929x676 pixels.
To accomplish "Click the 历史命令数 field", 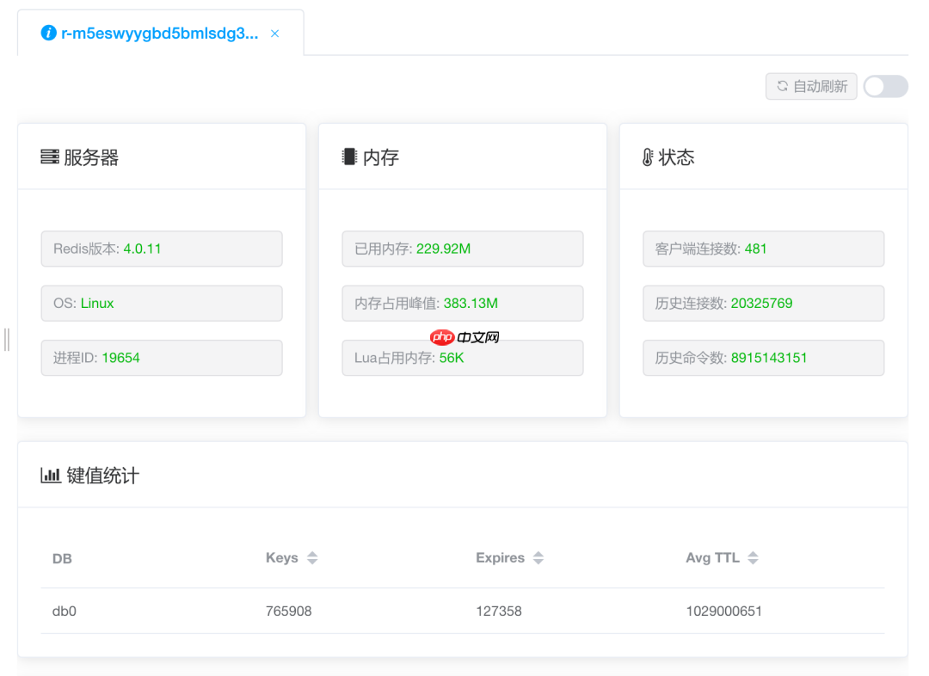I will pyautogui.click(x=764, y=358).
